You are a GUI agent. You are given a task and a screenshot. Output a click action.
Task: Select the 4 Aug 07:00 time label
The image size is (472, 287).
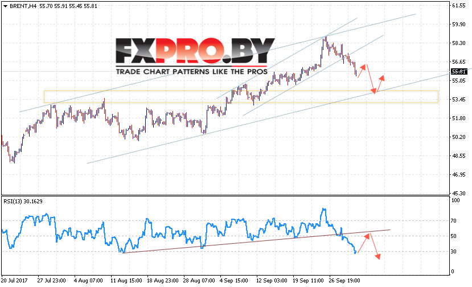(x=88, y=281)
